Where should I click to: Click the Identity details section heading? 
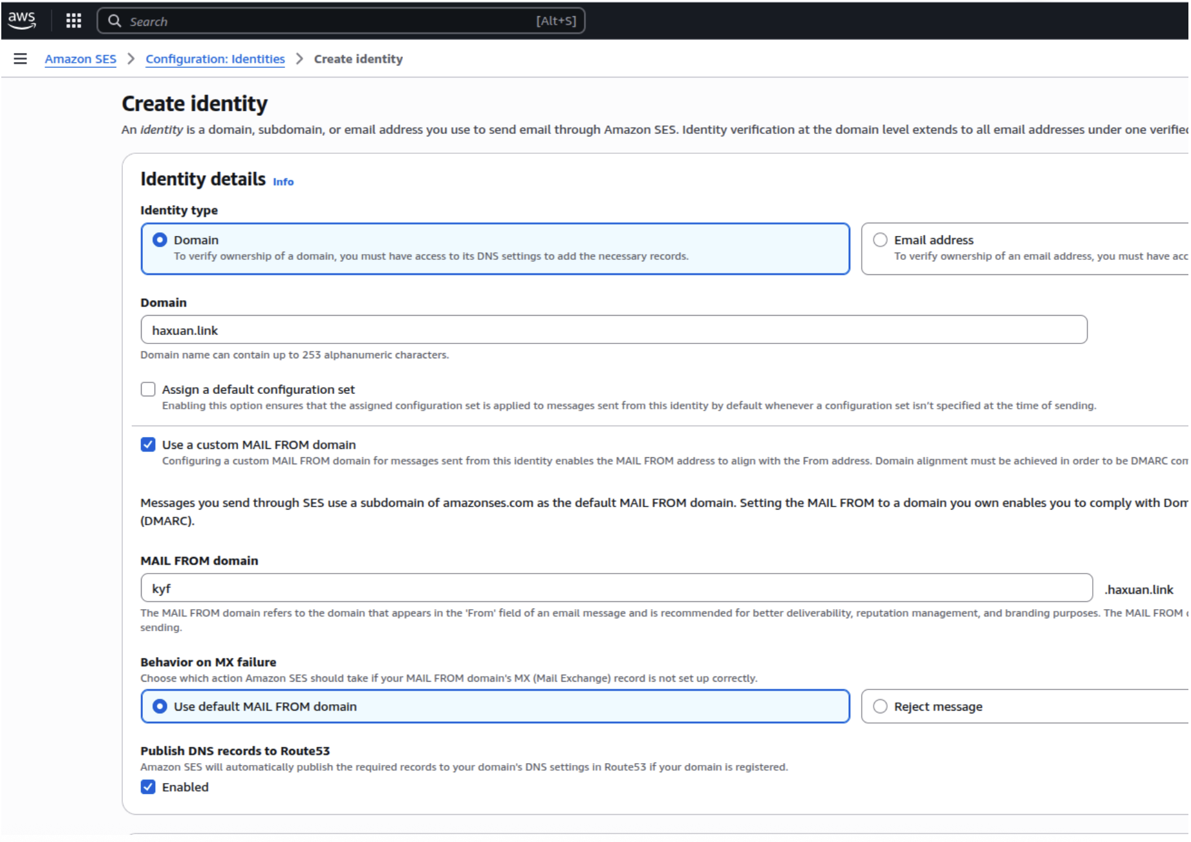203,179
